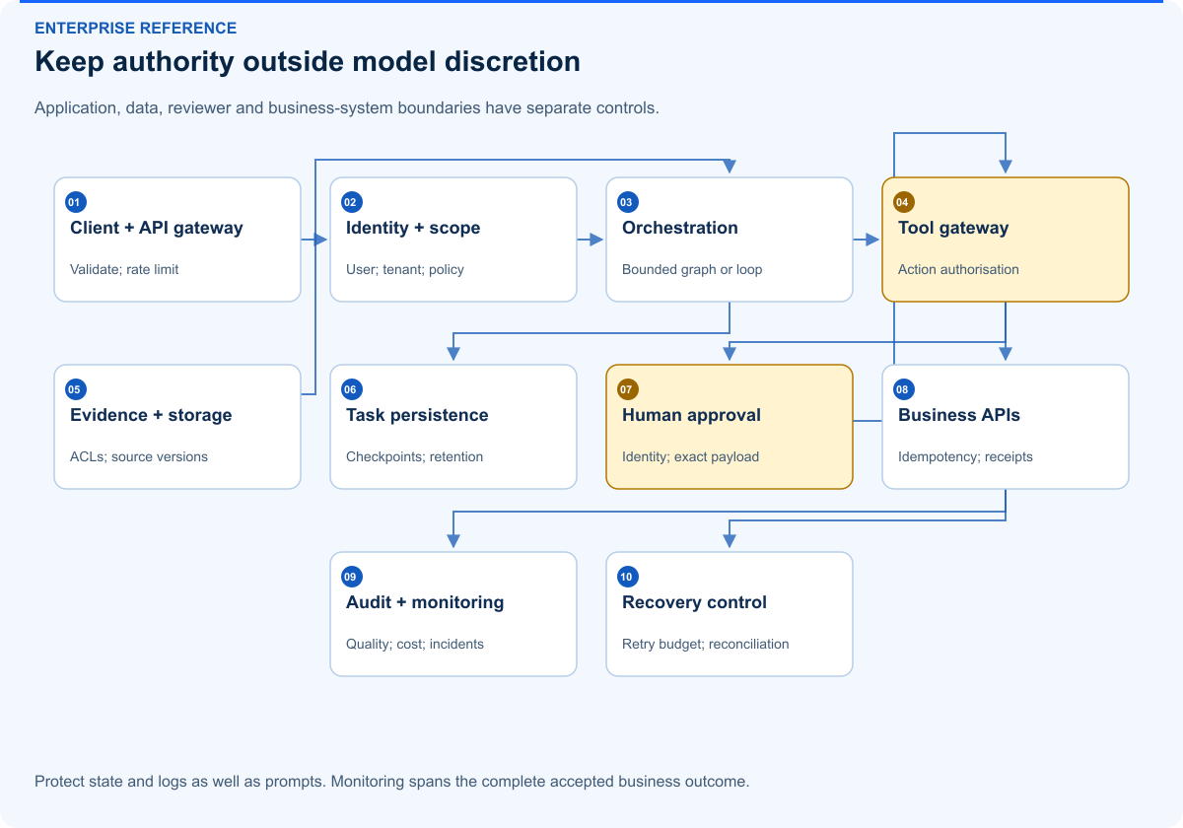Select the Audit + monitoring title
1183x828 pixels.
[425, 602]
